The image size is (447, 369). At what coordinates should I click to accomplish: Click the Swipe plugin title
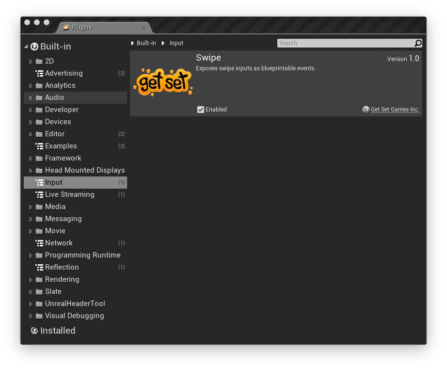tap(208, 58)
